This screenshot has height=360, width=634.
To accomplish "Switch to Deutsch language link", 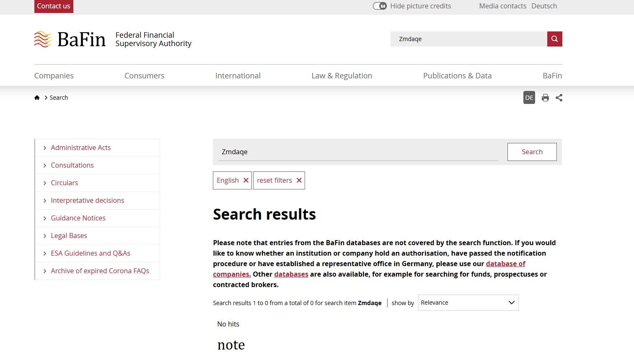I will pyautogui.click(x=544, y=6).
